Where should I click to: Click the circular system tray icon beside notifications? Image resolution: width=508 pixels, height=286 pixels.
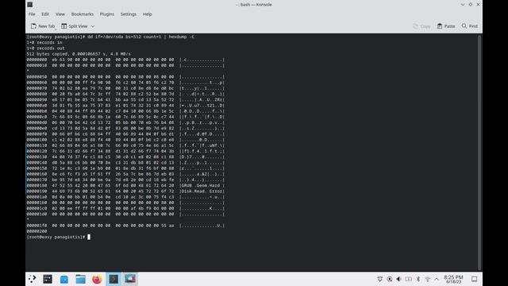click(390, 279)
